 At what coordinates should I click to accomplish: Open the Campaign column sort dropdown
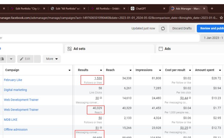click(x=70, y=70)
